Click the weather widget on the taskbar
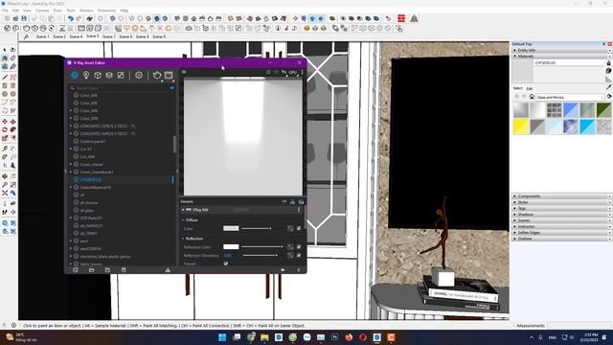Screen dimensions: 613x345 (21, 337)
